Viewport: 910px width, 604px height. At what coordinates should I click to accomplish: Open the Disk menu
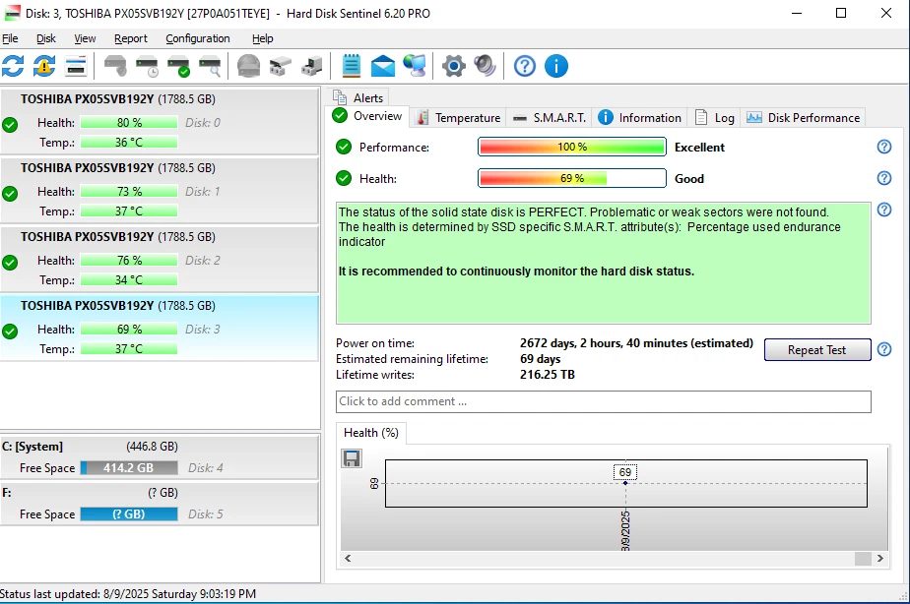click(45, 38)
